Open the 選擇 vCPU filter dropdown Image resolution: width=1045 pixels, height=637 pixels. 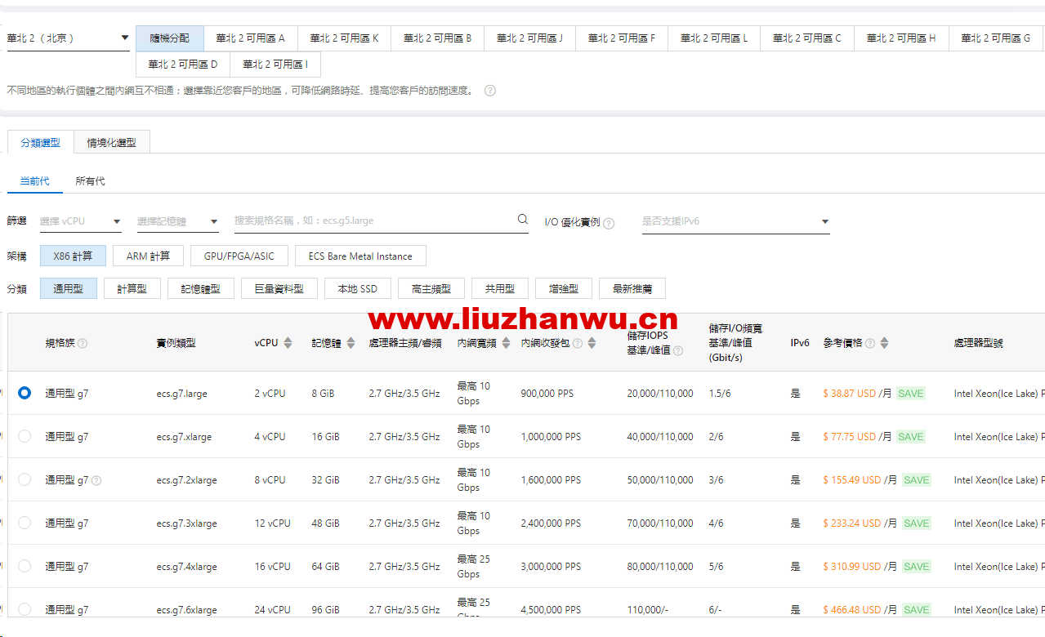tap(80, 221)
